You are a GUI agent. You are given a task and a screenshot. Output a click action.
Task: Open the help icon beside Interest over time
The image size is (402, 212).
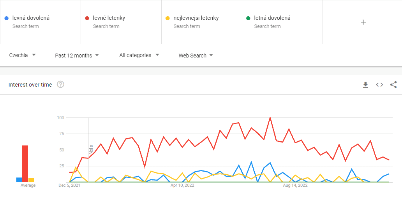click(60, 85)
